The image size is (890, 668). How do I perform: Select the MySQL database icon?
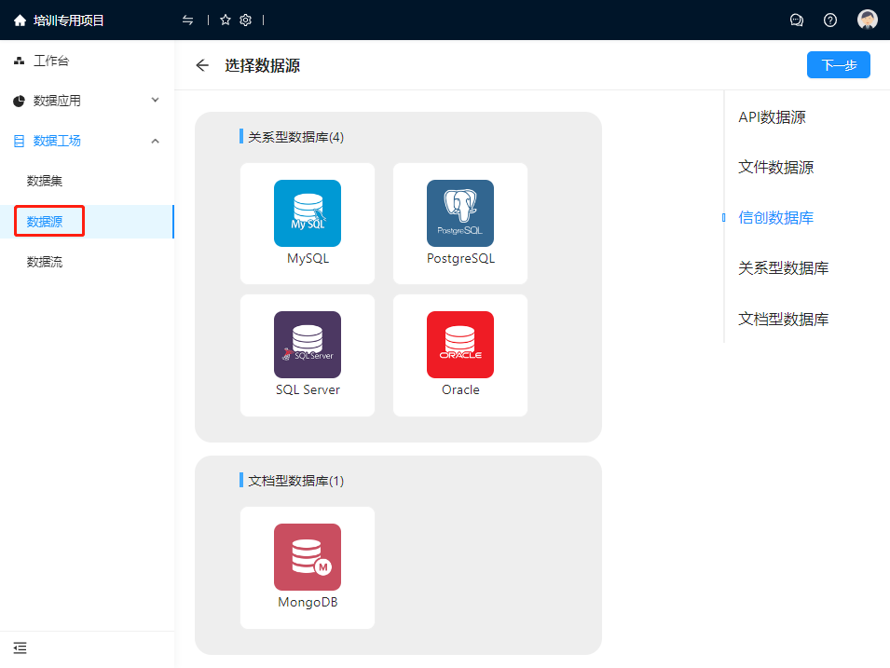(308, 213)
